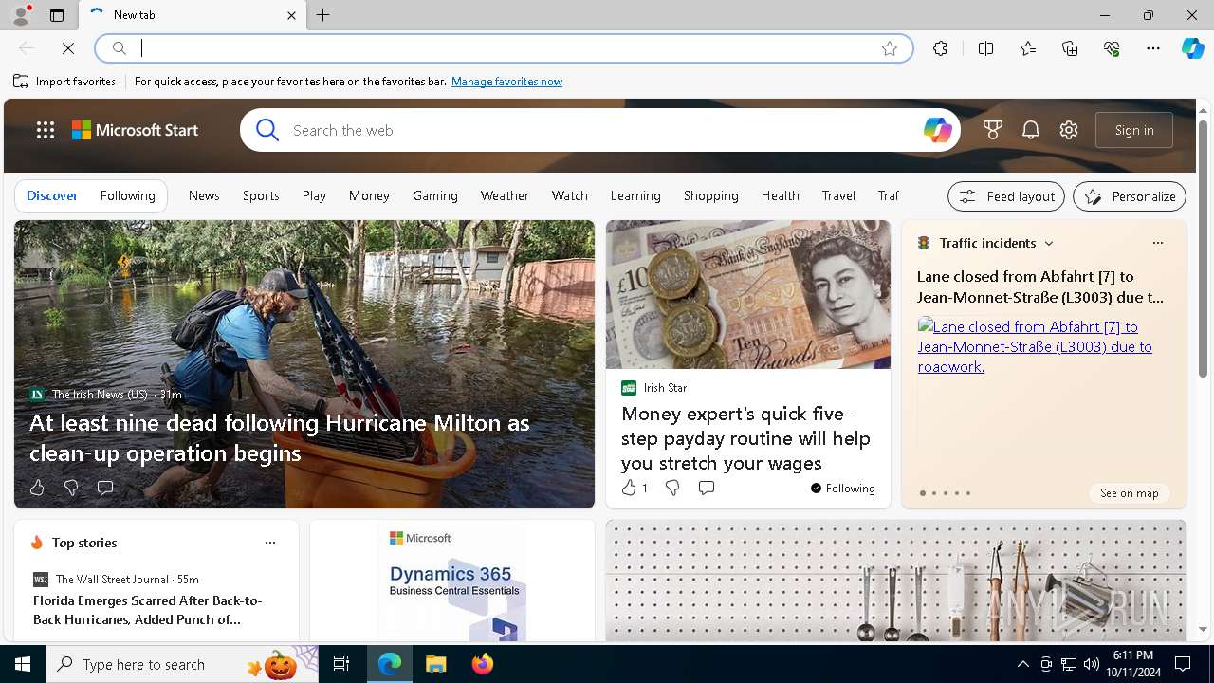This screenshot has width=1214, height=683.
Task: Open Top stories card options menu
Action: pyautogui.click(x=270, y=543)
